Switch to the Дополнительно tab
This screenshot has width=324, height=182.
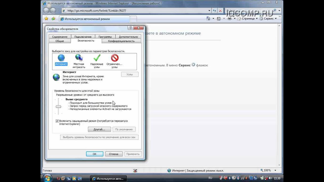tap(128, 37)
